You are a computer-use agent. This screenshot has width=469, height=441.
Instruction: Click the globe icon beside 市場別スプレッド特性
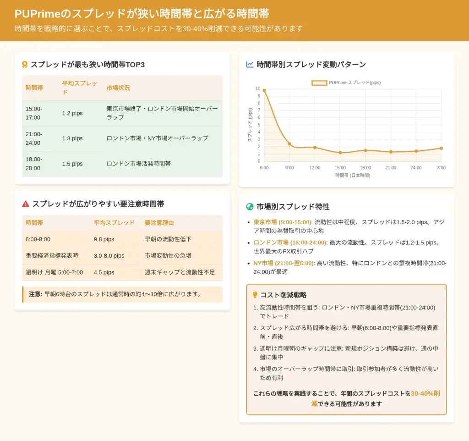250,207
